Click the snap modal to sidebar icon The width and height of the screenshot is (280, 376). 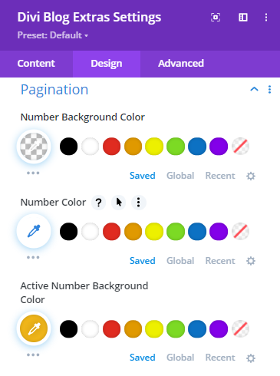tap(243, 18)
